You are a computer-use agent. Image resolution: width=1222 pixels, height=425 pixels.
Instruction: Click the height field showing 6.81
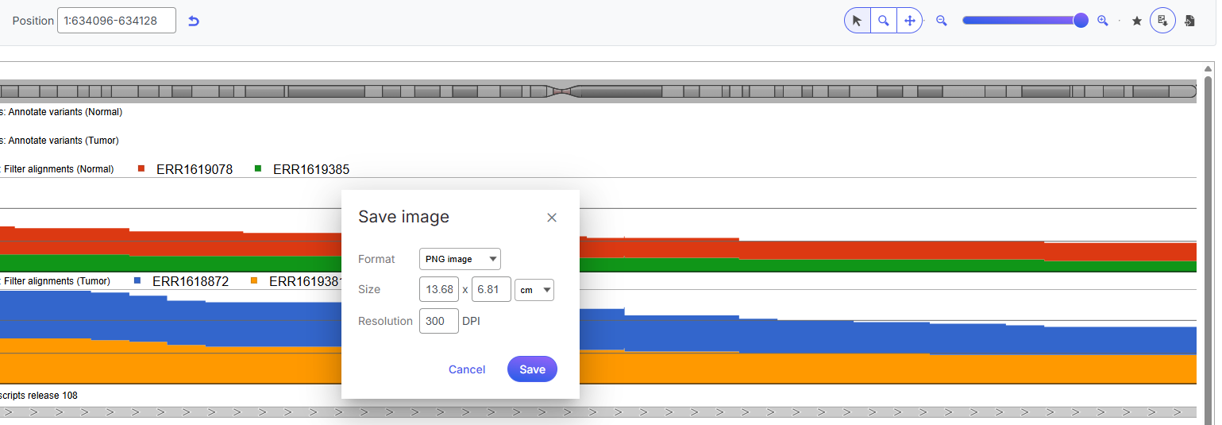(x=491, y=290)
